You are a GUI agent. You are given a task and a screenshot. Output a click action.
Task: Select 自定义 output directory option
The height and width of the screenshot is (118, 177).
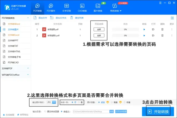tap(66, 112)
